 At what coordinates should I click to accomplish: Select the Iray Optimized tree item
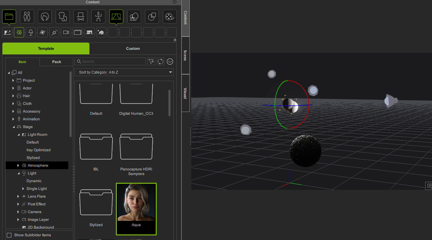[x=39, y=150]
